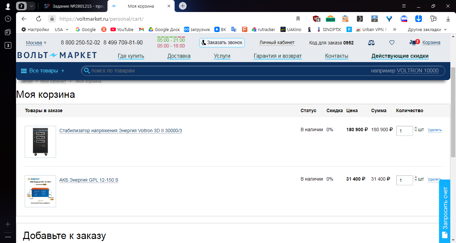The image size is (456, 243).
Task: Reload the page with the refresh icon
Action: click(x=39, y=19)
